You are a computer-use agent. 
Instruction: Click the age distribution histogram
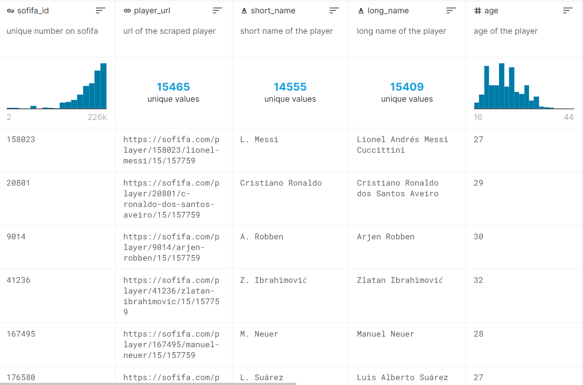point(523,87)
